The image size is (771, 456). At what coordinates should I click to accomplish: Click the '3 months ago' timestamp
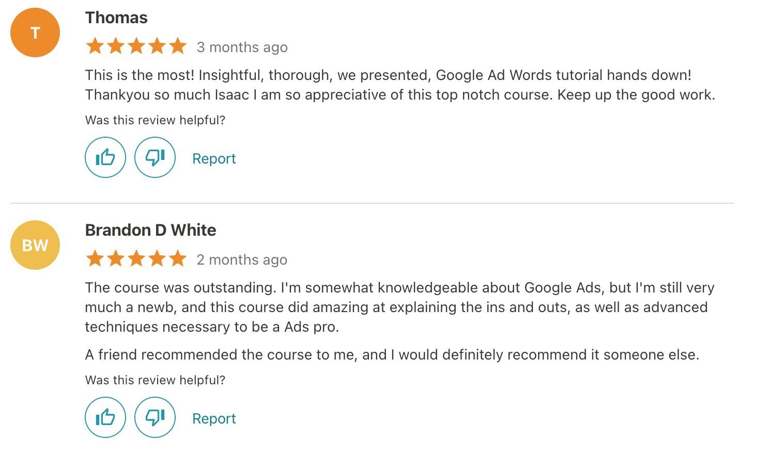tap(242, 47)
